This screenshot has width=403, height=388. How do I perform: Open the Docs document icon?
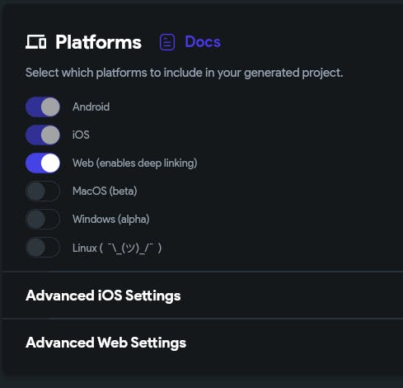click(x=167, y=42)
